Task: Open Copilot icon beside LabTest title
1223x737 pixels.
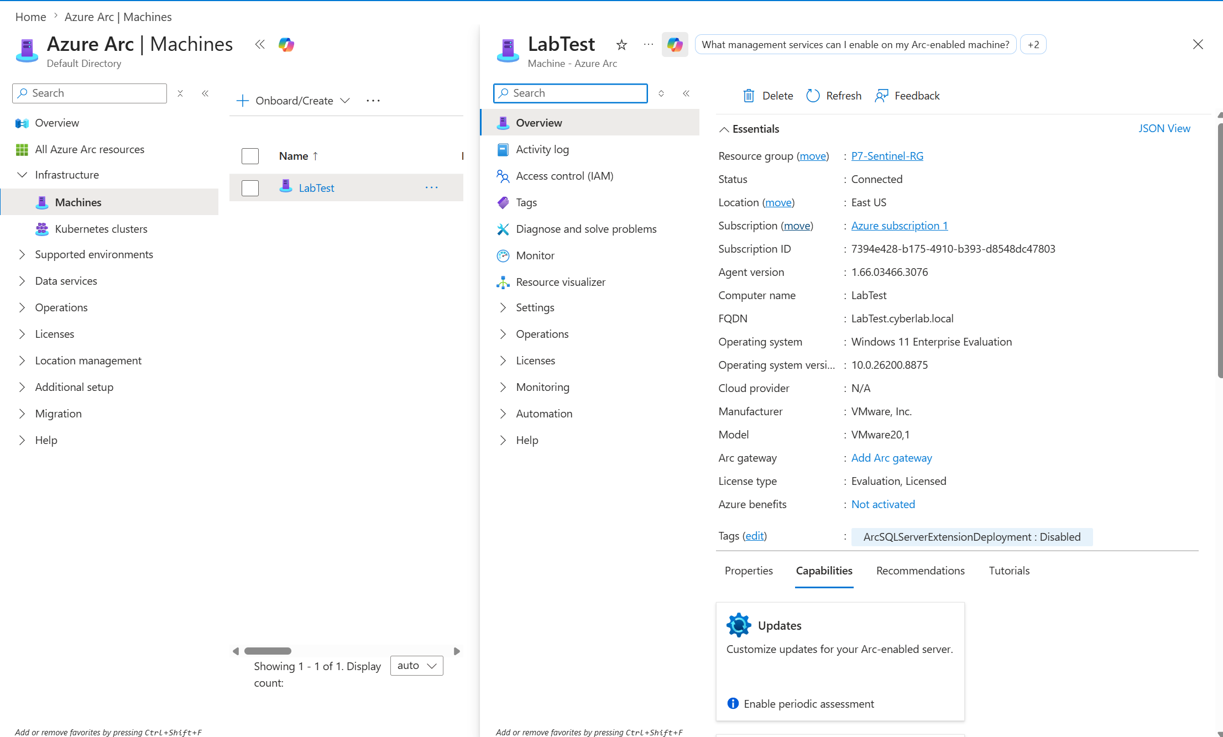Action: tap(675, 44)
